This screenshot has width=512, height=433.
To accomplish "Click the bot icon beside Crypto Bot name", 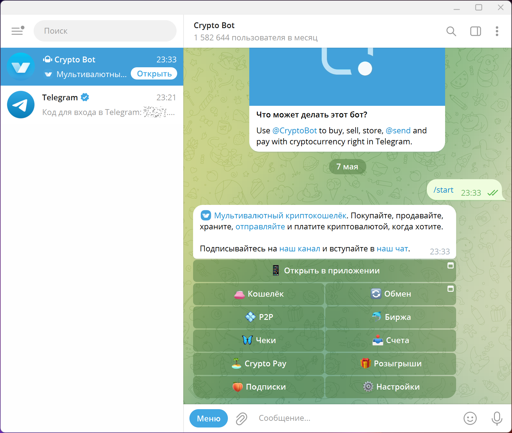I will click(x=48, y=59).
